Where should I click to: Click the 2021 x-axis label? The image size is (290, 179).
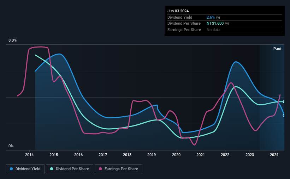click(201, 155)
